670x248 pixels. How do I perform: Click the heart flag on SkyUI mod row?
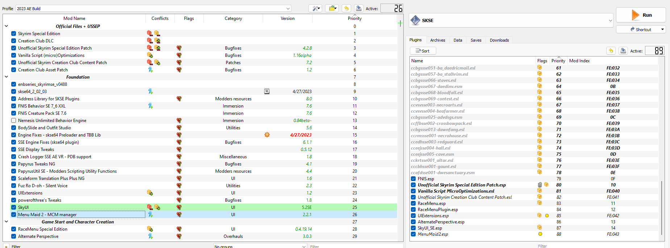coord(179,207)
